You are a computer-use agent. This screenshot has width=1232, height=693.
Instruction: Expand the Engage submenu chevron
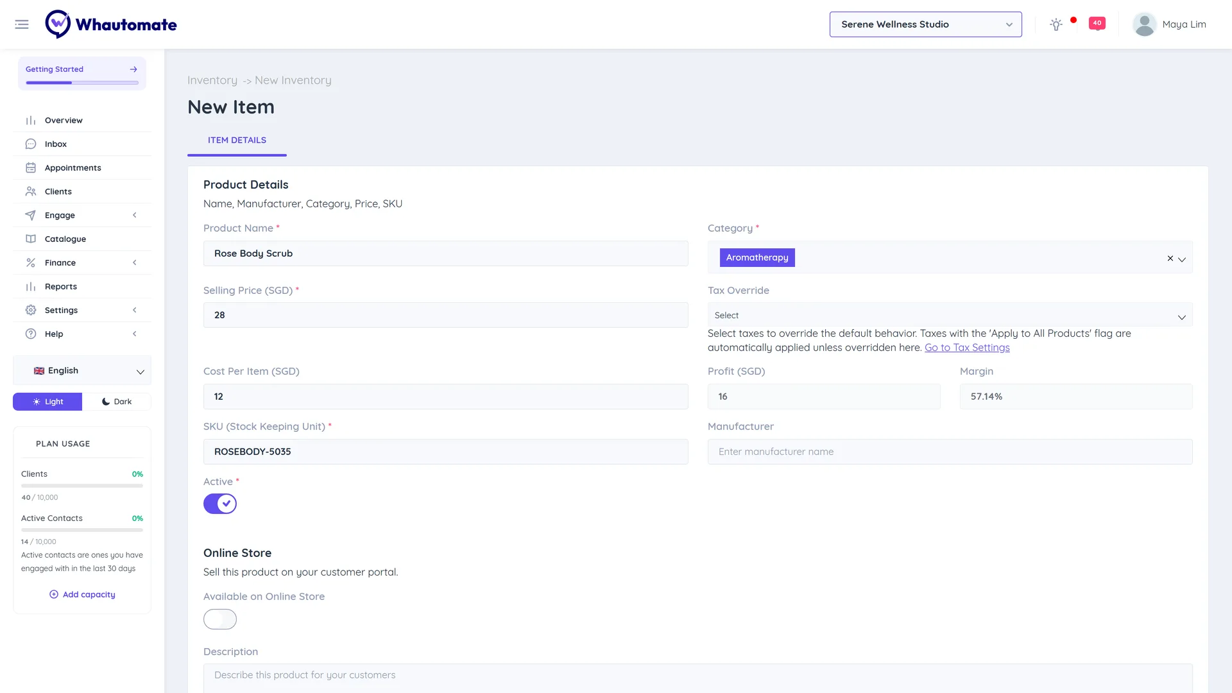coord(135,216)
